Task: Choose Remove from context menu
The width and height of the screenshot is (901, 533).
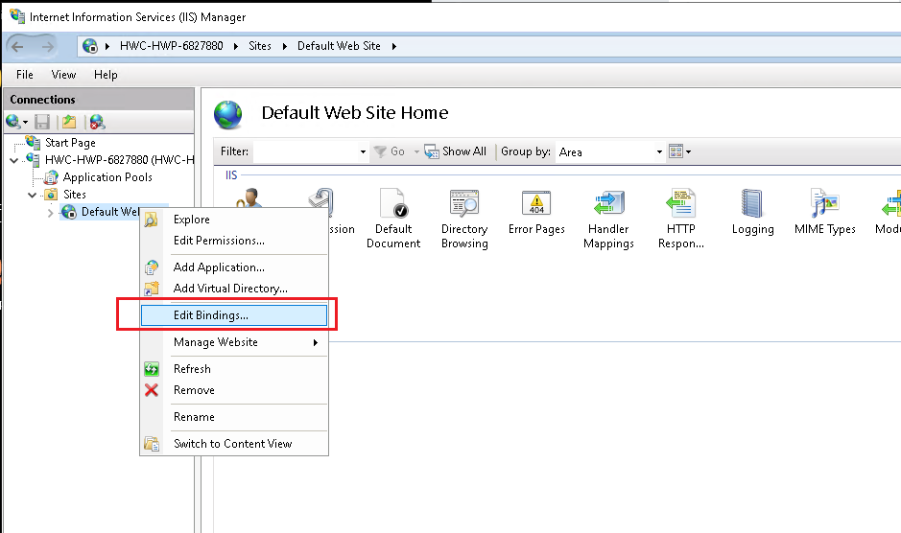Action: [234, 390]
